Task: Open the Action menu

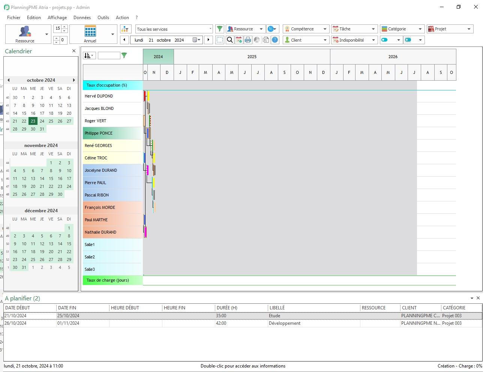Action: (122, 18)
